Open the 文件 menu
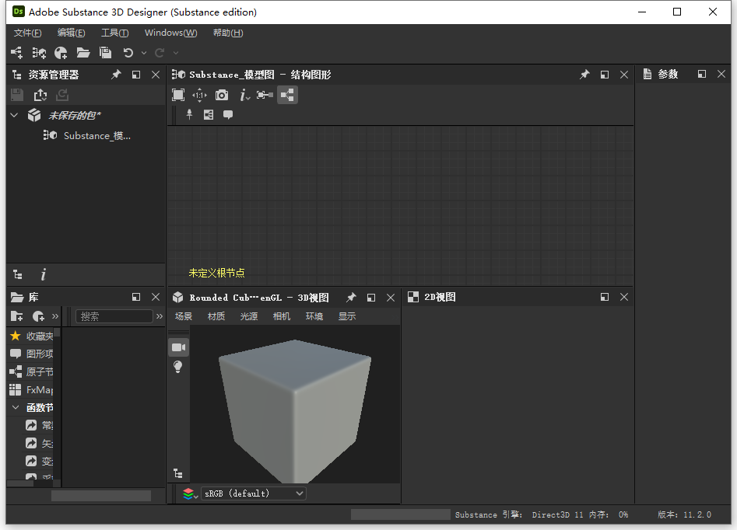The height and width of the screenshot is (530, 737). (28, 33)
